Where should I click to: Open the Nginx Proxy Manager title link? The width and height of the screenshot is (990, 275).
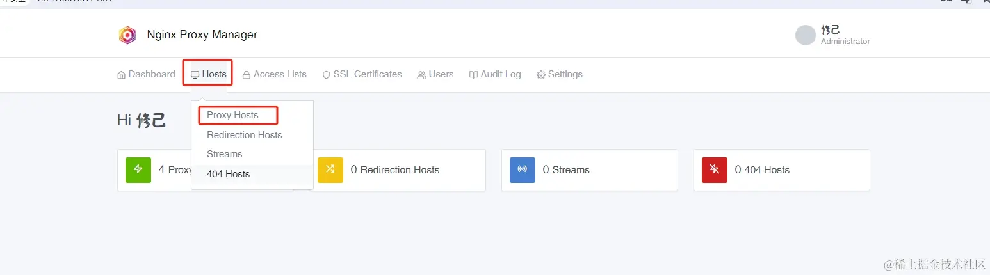[202, 35]
